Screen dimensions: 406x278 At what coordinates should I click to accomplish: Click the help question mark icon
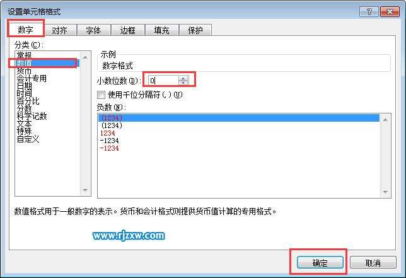click(x=369, y=11)
